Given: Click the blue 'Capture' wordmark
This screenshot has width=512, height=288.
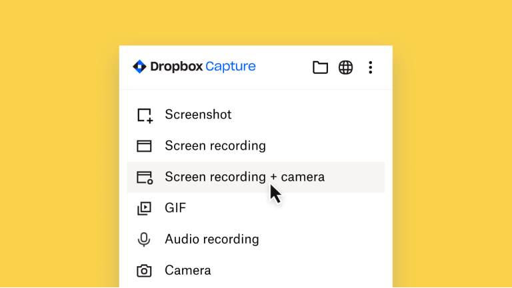Looking at the screenshot, I should (231, 67).
